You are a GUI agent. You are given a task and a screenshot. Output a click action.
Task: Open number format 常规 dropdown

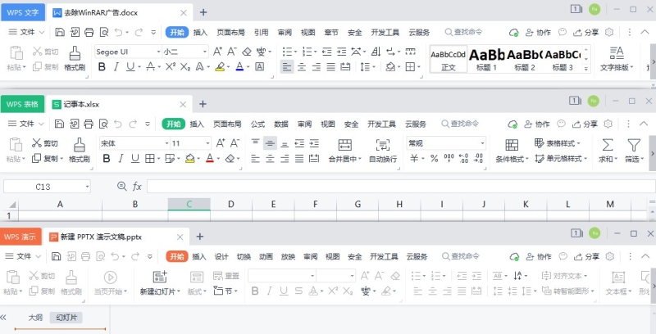point(482,143)
